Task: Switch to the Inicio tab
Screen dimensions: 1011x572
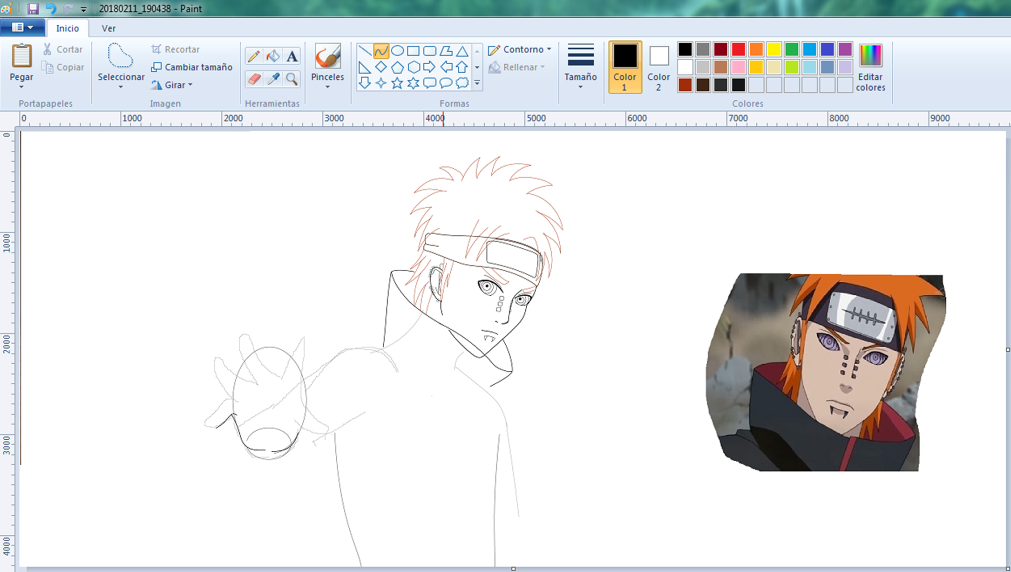Action: click(x=68, y=28)
